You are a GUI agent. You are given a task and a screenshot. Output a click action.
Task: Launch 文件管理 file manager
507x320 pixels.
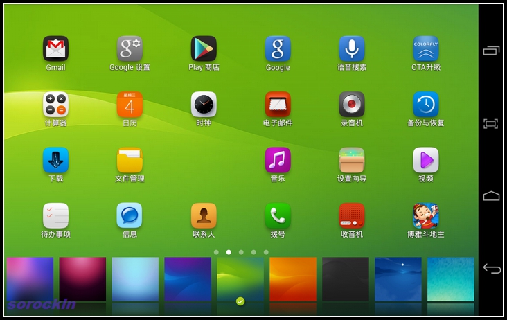(x=130, y=160)
